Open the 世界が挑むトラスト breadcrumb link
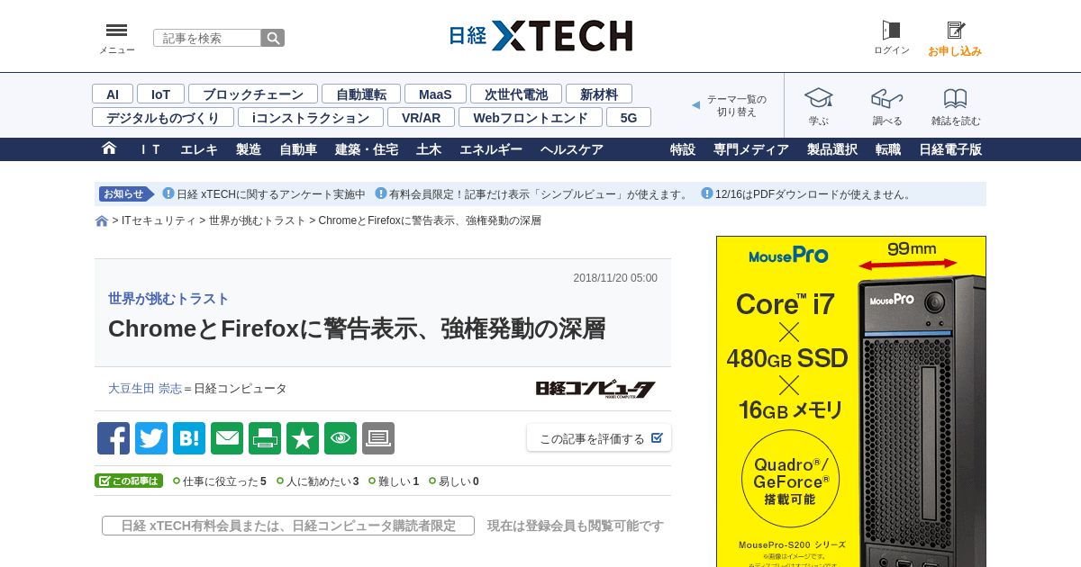 click(258, 220)
